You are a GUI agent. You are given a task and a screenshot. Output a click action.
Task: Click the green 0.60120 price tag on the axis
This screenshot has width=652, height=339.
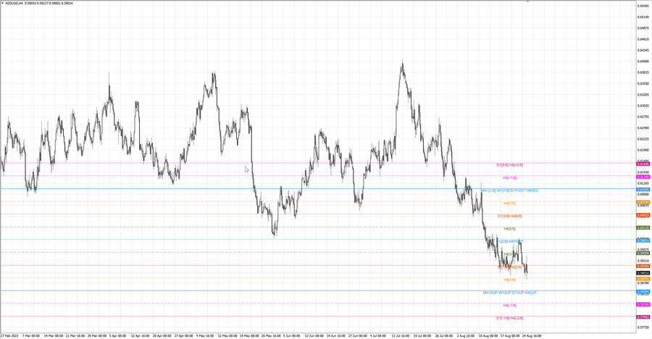[643, 228]
